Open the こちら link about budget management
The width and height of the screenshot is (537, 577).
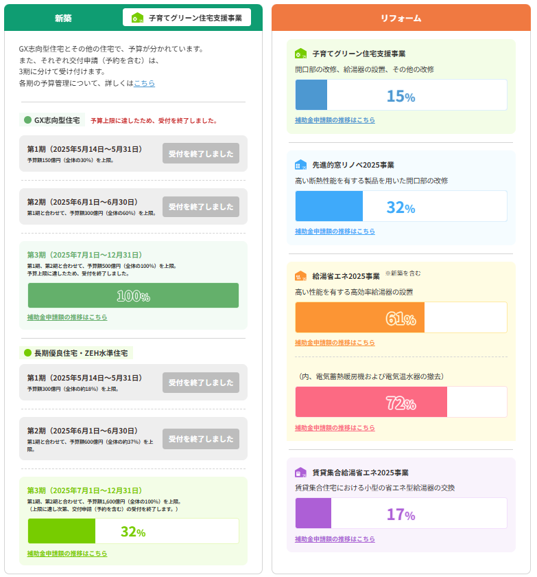144,83
